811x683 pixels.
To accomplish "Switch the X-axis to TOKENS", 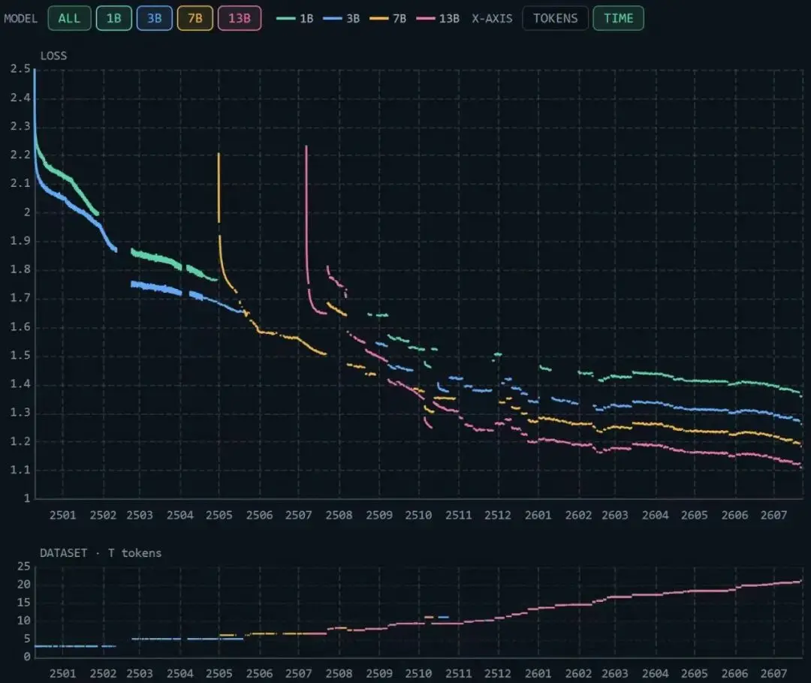I will [555, 19].
